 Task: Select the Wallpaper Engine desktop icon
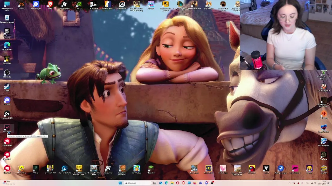[280, 170]
